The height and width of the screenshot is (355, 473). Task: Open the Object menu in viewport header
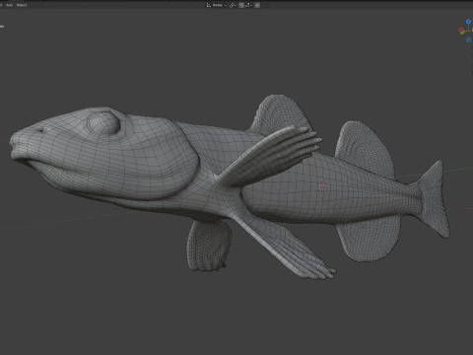point(22,5)
